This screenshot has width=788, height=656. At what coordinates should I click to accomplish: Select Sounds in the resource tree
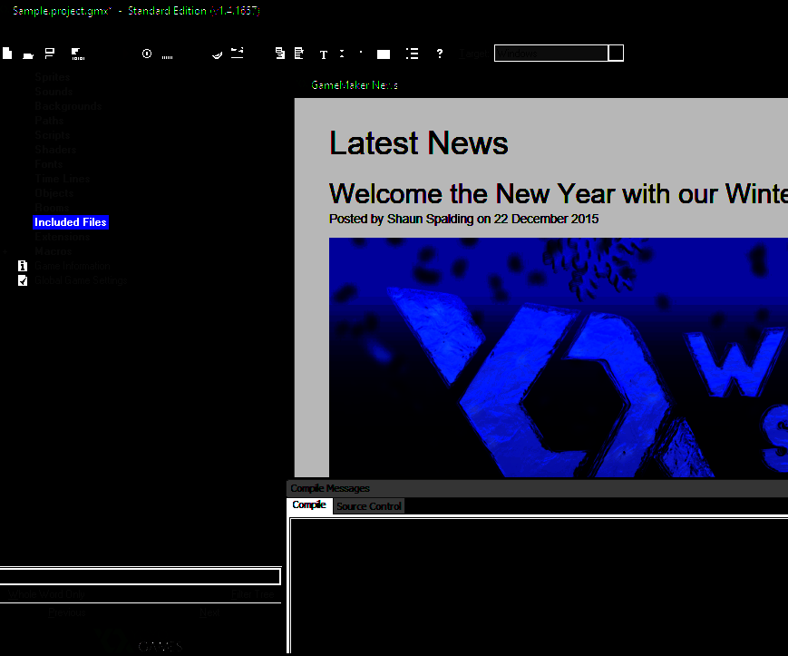pyautogui.click(x=54, y=92)
